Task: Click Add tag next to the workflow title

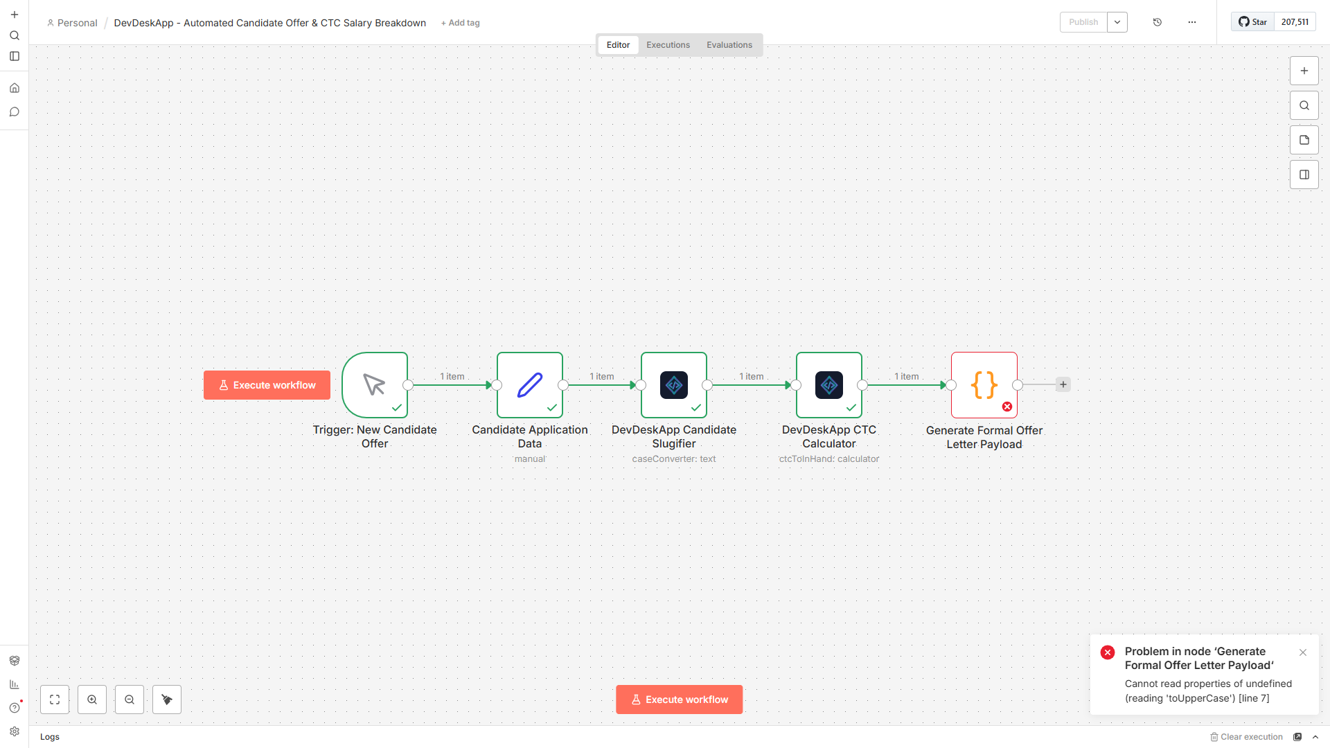Action: [x=461, y=23]
